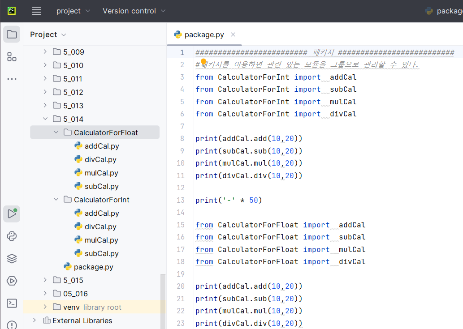
Task: Select the CalculatorForFloat folder row
Action: coord(95,132)
